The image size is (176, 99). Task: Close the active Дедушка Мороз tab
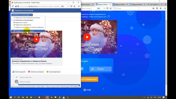pos(110,4)
